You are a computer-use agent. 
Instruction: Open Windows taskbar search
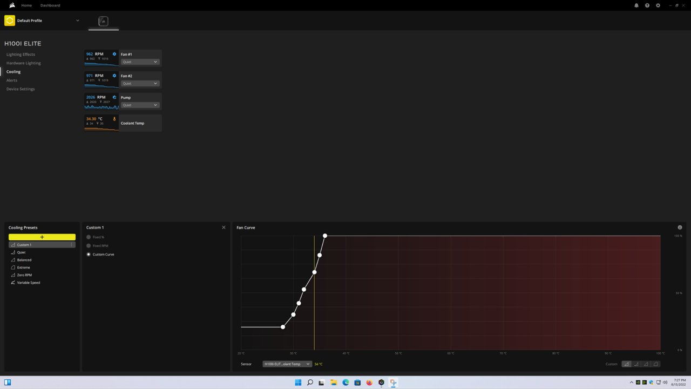click(x=310, y=383)
